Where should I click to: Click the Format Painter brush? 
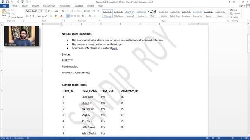15,17
